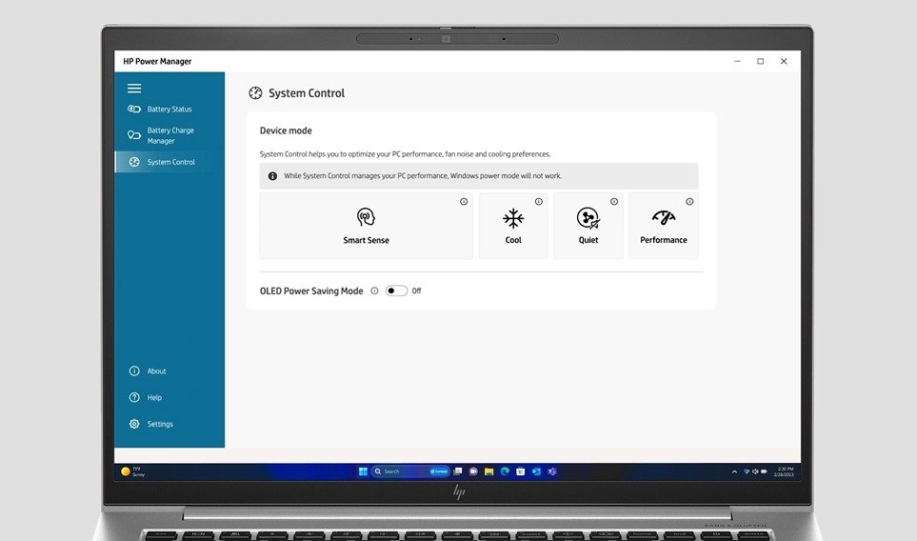The height and width of the screenshot is (541, 917).
Task: Show info for OLED Power Saving Mode
Action: pos(374,291)
